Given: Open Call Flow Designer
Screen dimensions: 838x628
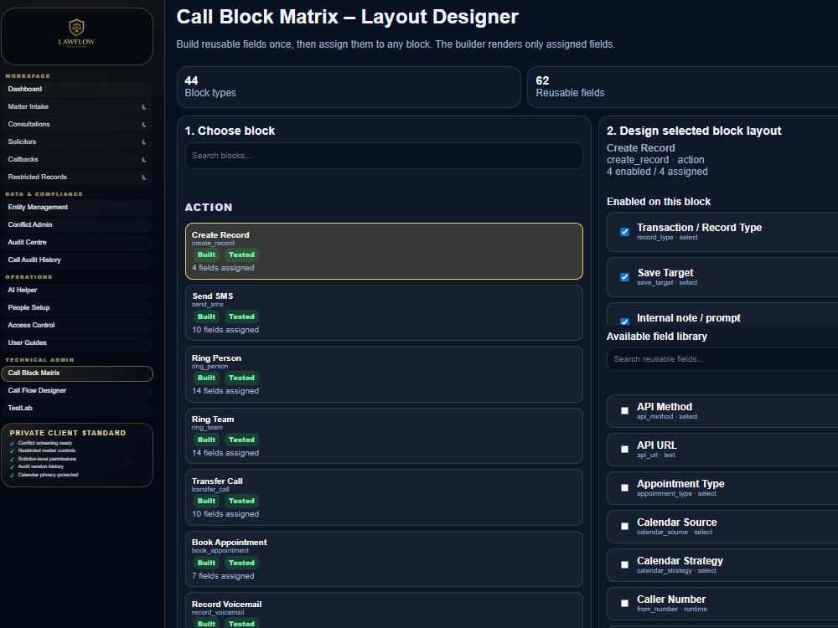Looking at the screenshot, I should (77, 391).
